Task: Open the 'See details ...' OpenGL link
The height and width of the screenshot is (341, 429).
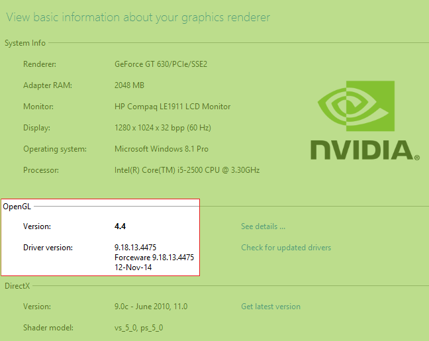Action: coord(263,226)
